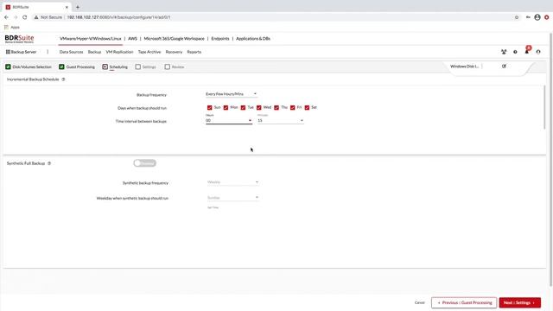
Task: Uncheck the Fri day checkbox
Action: pos(292,107)
